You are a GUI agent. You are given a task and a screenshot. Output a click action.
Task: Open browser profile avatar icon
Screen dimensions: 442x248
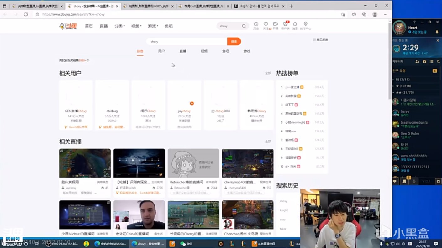point(375,14)
